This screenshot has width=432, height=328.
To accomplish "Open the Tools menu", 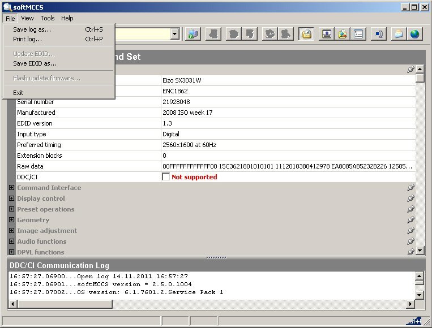I will [48, 18].
